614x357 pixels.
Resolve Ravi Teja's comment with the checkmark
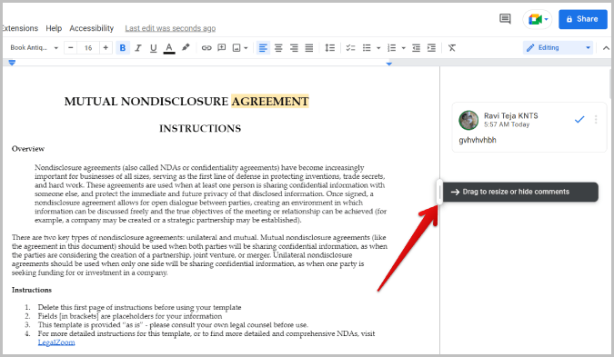579,119
